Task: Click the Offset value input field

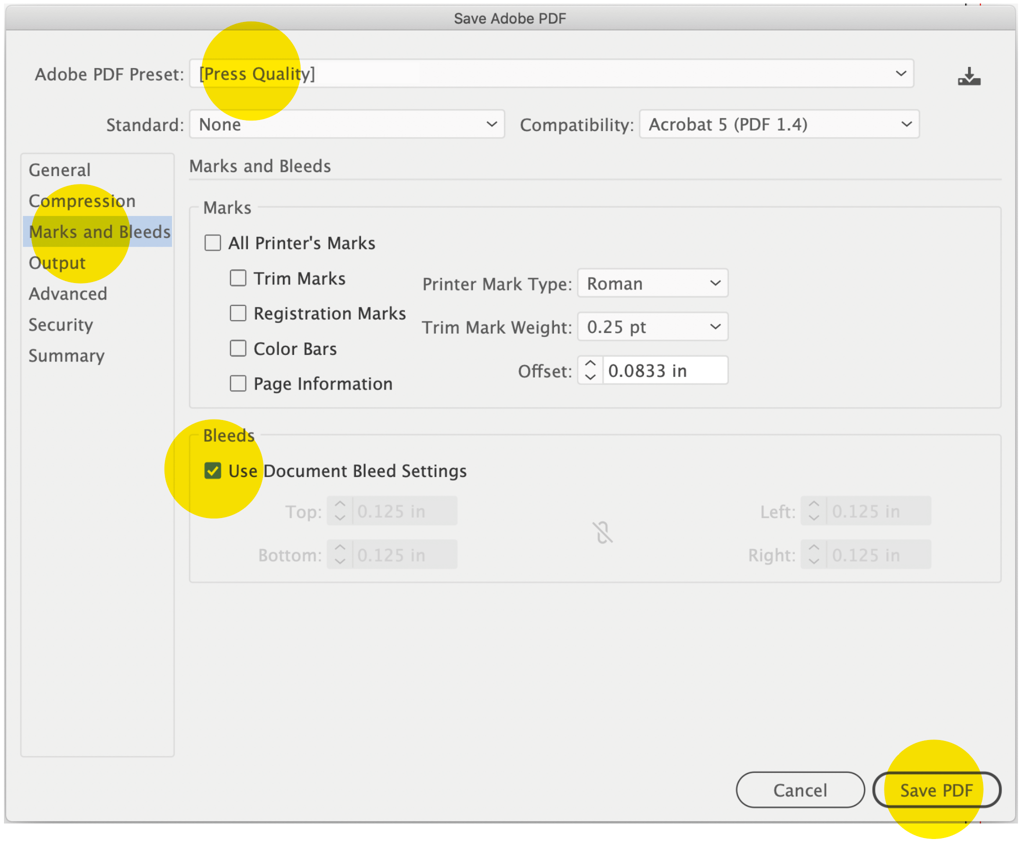Action: coord(664,370)
